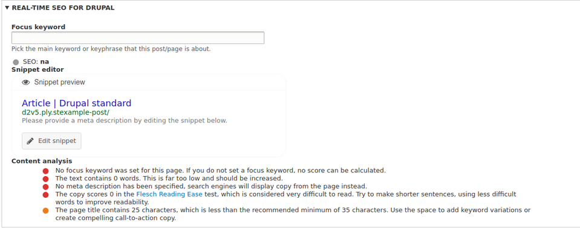
Task: Open the Flesch Reading Ease link
Action: coord(169,194)
